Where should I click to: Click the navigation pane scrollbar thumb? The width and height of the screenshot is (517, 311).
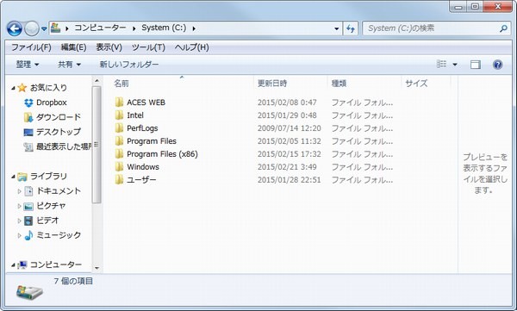coord(97,145)
